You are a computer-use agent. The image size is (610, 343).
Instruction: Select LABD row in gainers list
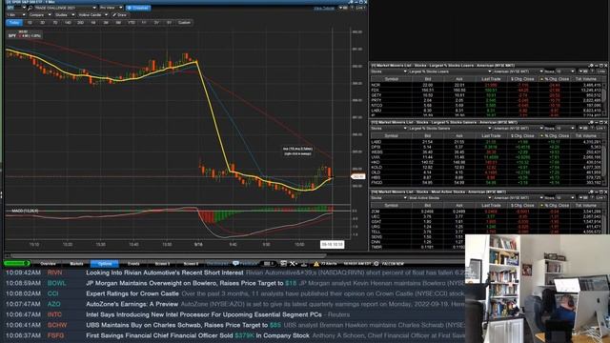tap(486, 142)
